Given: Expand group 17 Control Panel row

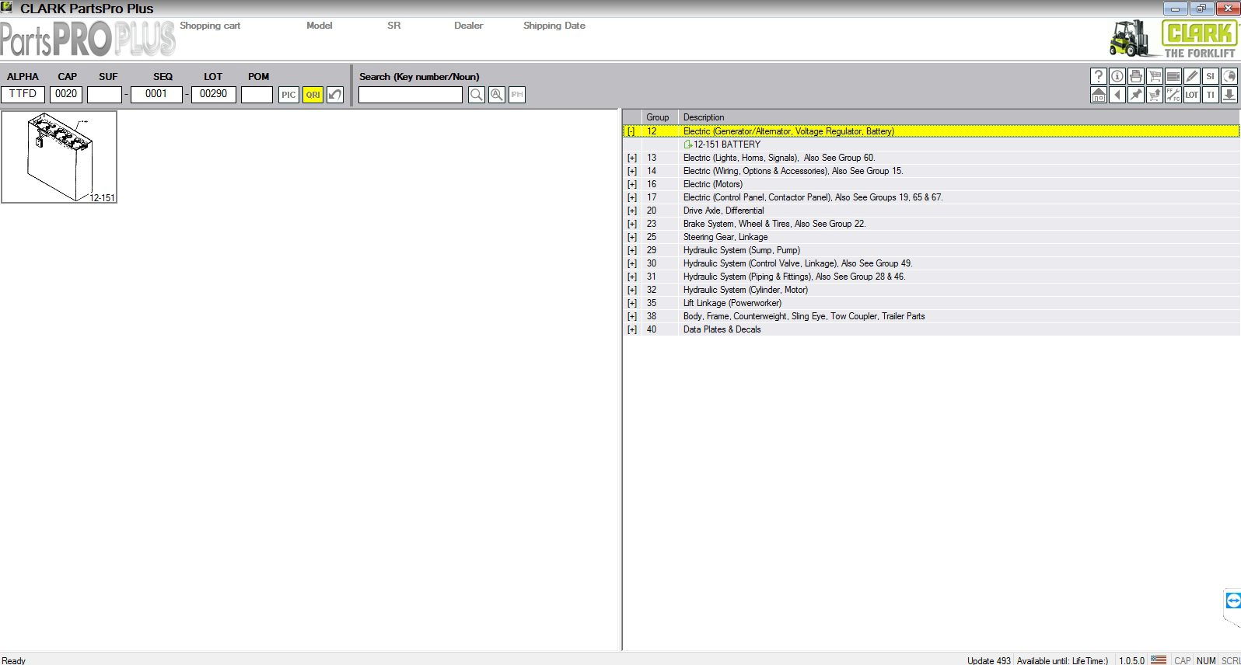Looking at the screenshot, I should 631,197.
